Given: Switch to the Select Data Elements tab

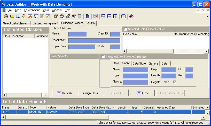Looking at the screenshot, I should click(16, 23).
